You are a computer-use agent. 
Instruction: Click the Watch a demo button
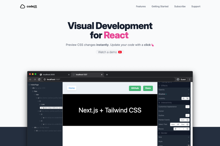pyautogui.click(x=110, y=52)
